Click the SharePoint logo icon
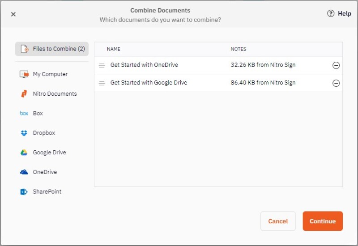Screen dimensions: 358x246 pos(24,192)
